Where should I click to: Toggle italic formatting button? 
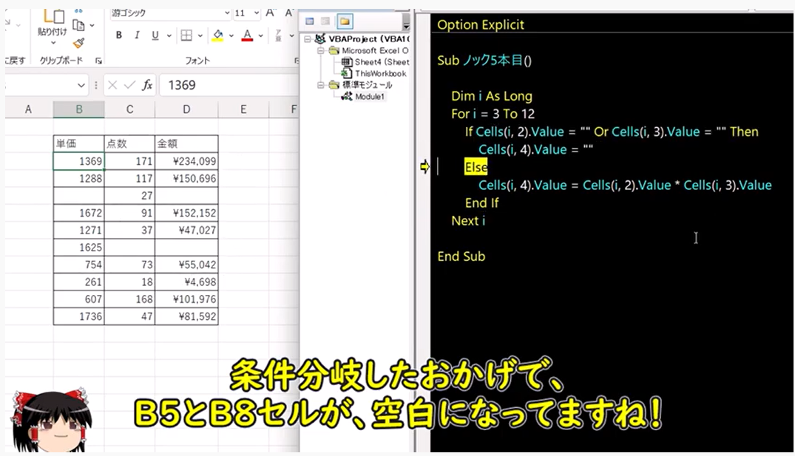point(137,35)
